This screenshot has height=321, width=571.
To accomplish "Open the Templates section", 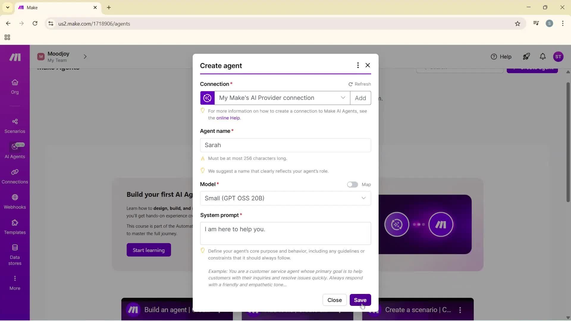I will [15, 227].
